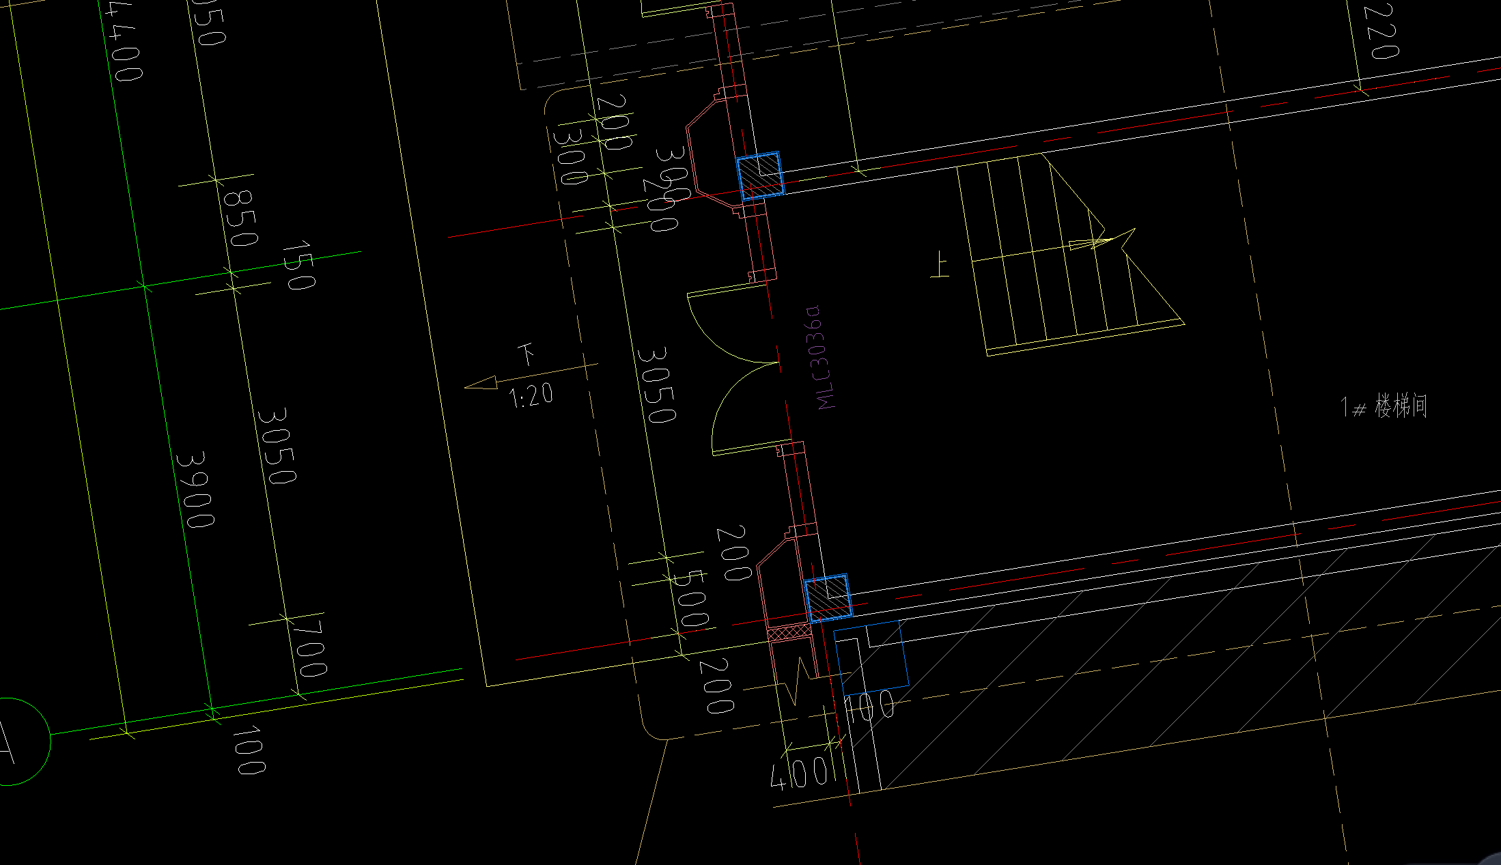Click the 下 label above the slope arrow

click(526, 354)
